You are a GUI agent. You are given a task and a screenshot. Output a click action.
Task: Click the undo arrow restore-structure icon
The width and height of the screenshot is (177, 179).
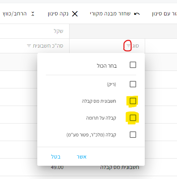[x=137, y=14]
